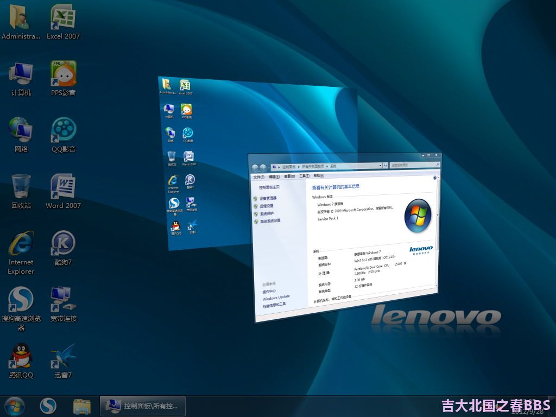Open 搜狗高速浏览器 desktop shortcut
The image size is (556, 417).
tap(21, 309)
